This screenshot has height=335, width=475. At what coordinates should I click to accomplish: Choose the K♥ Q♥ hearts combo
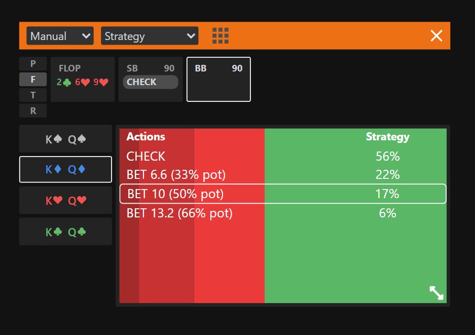pyautogui.click(x=66, y=200)
